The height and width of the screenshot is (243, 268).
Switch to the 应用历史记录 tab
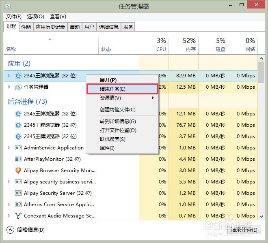click(50, 27)
